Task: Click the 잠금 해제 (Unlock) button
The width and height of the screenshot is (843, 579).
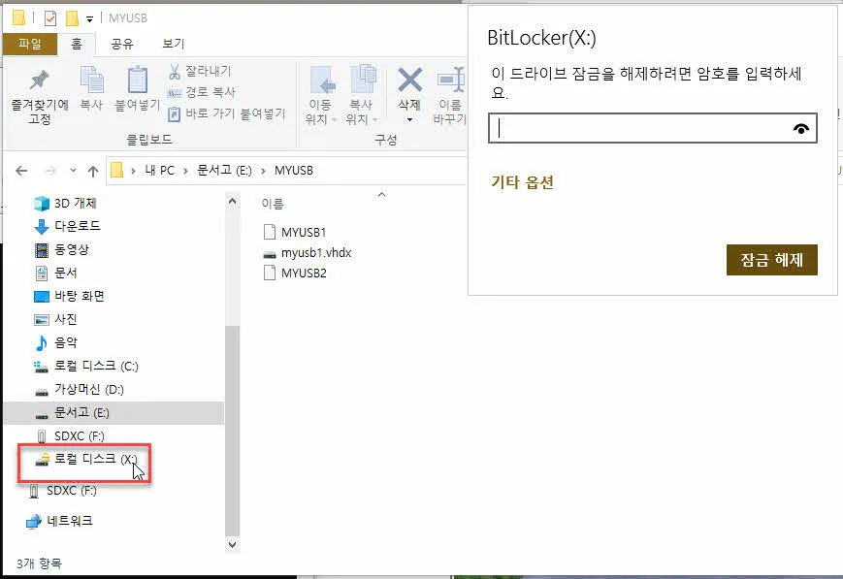Action: tap(772, 260)
